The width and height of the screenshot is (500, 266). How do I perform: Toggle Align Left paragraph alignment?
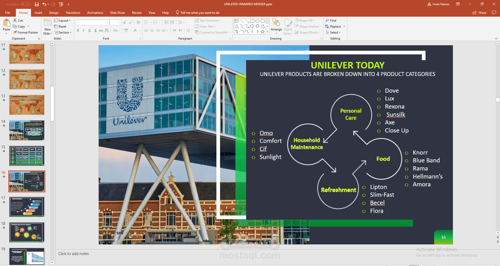[x=146, y=30]
